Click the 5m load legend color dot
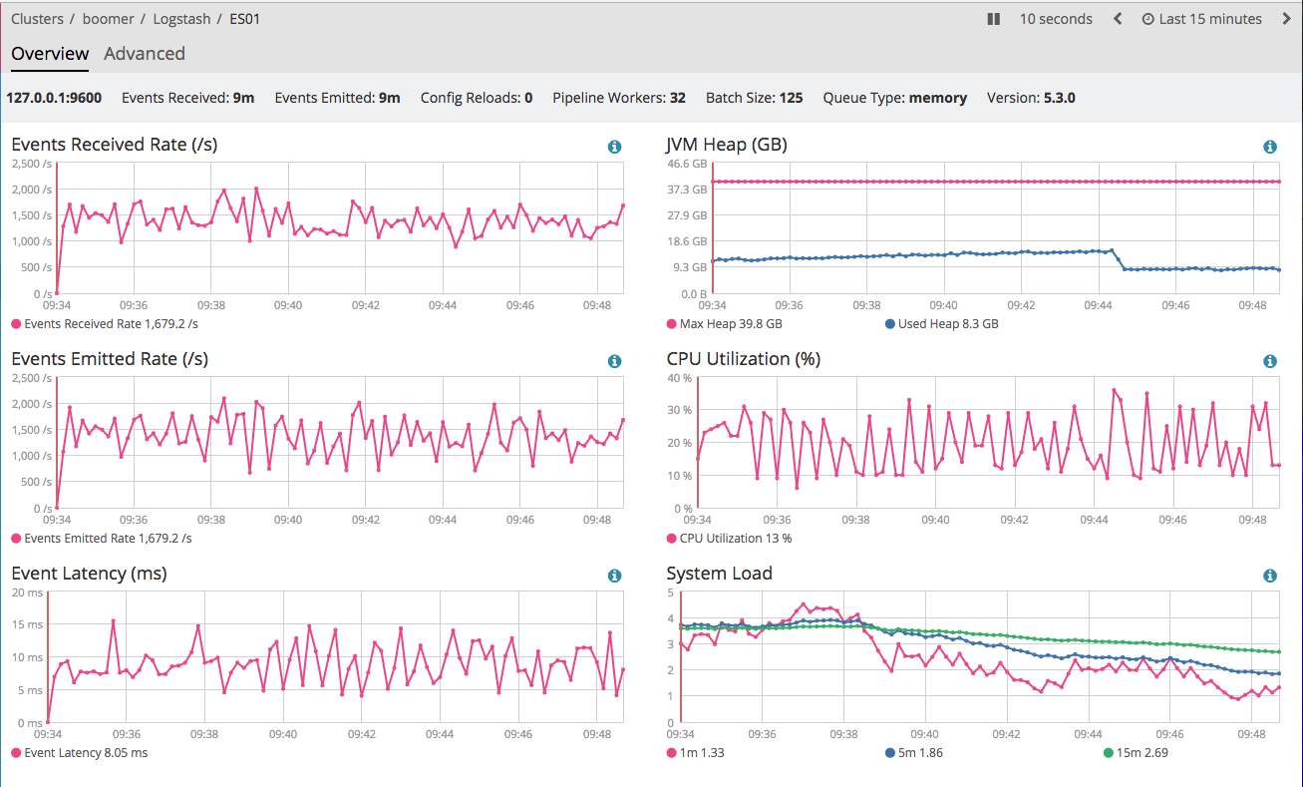Image resolution: width=1303 pixels, height=787 pixels. (890, 753)
